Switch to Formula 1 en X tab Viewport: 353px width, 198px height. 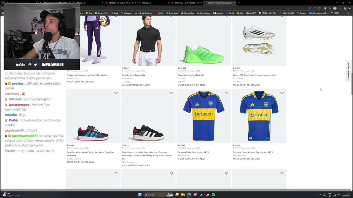tap(187, 3)
